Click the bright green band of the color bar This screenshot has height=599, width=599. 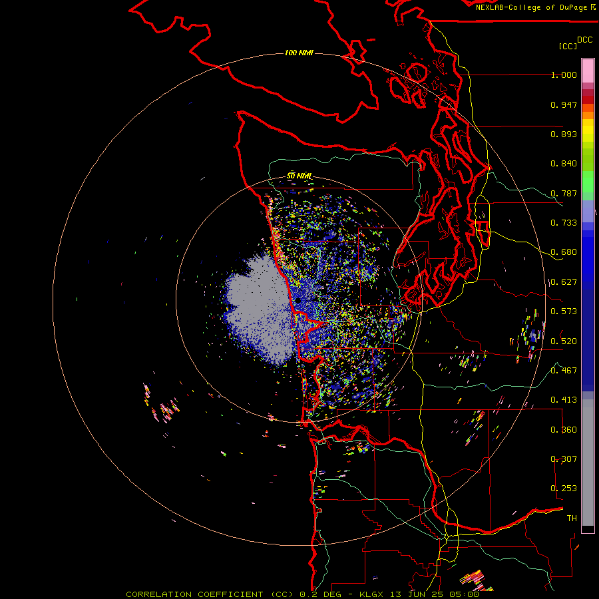tap(588, 182)
